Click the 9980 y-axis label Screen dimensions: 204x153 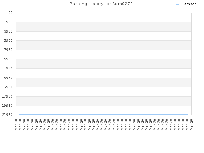point(9,59)
